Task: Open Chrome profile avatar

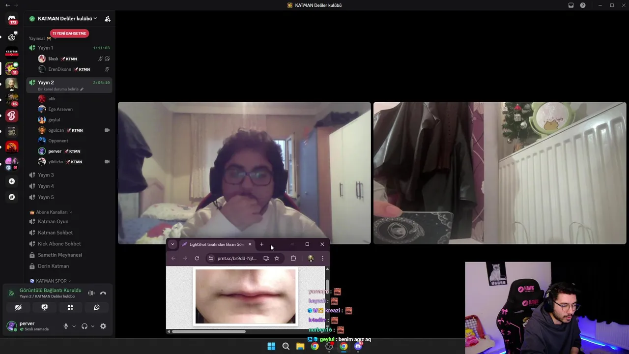Action: tap(311, 258)
